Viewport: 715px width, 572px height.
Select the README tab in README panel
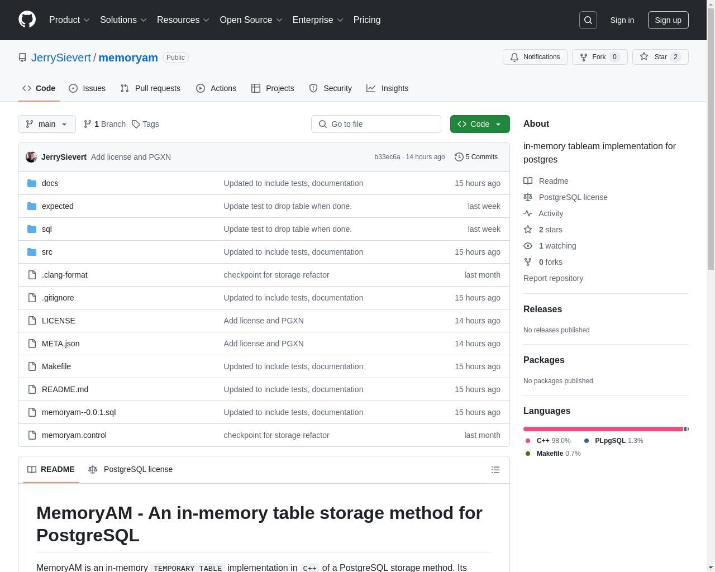tap(51, 469)
